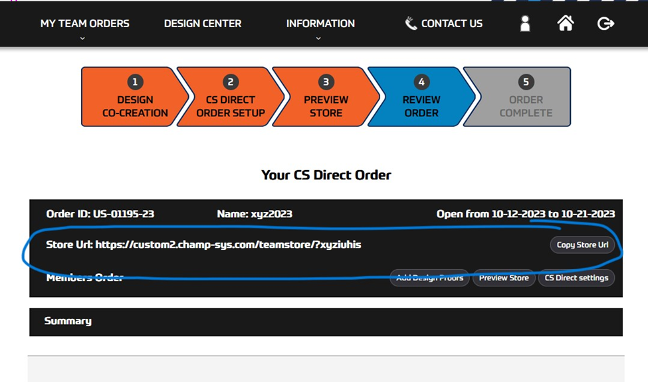
Task: Click the Preview Store button
Action: (504, 278)
